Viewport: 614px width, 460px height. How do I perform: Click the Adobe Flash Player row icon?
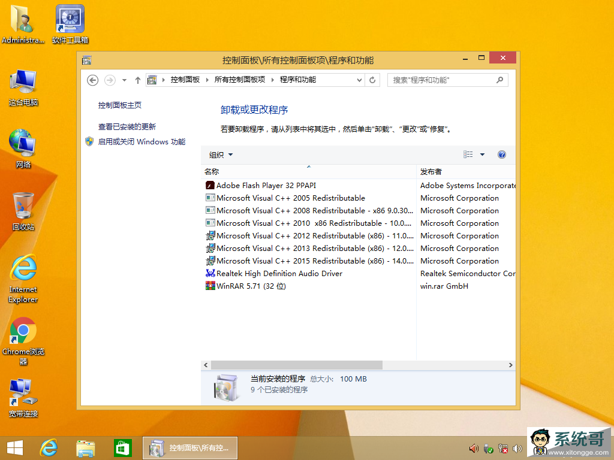tap(210, 186)
